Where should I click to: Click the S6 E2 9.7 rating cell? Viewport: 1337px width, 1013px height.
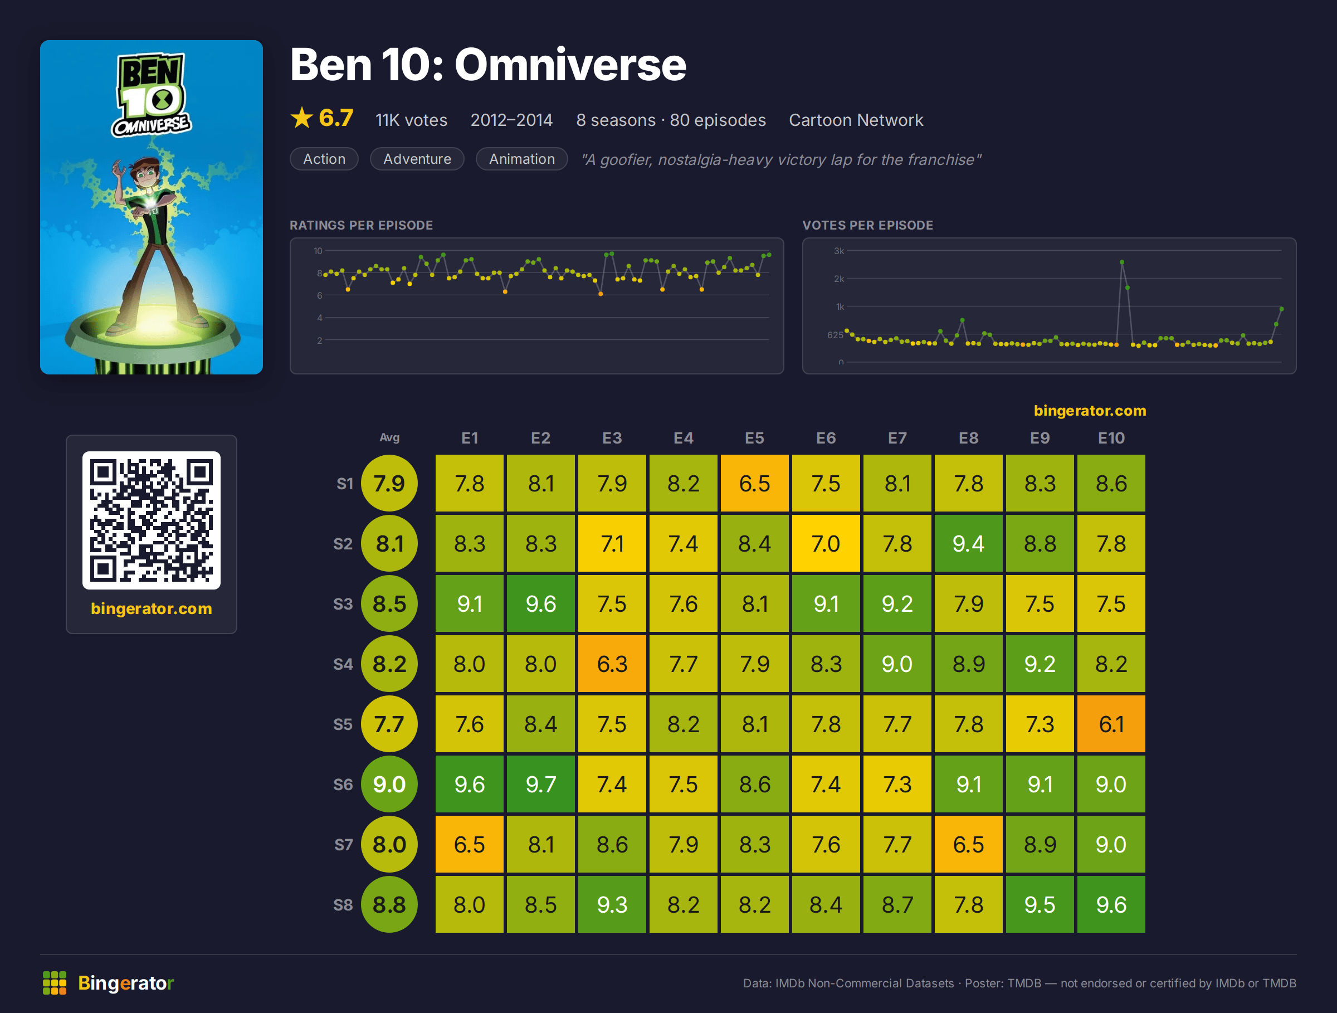[540, 784]
